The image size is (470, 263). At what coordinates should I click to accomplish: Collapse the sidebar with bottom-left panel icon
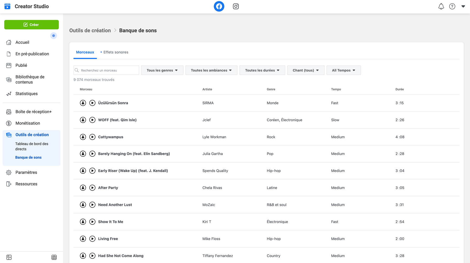pos(9,257)
